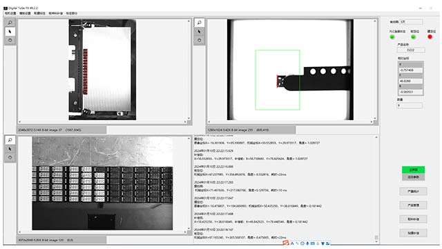
Task: Click the red status indicator light
Action: point(430,37)
